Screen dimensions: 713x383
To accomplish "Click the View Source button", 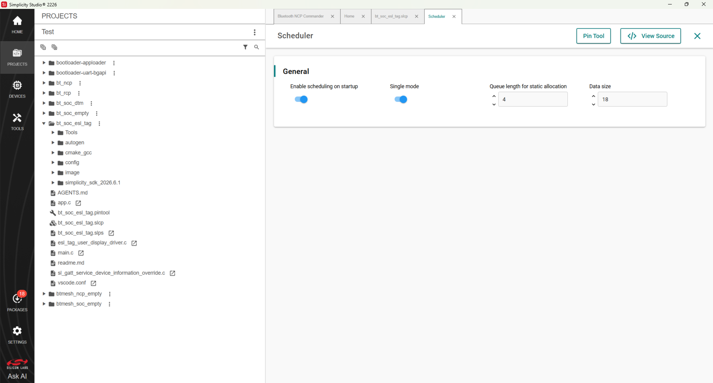I will 651,36.
